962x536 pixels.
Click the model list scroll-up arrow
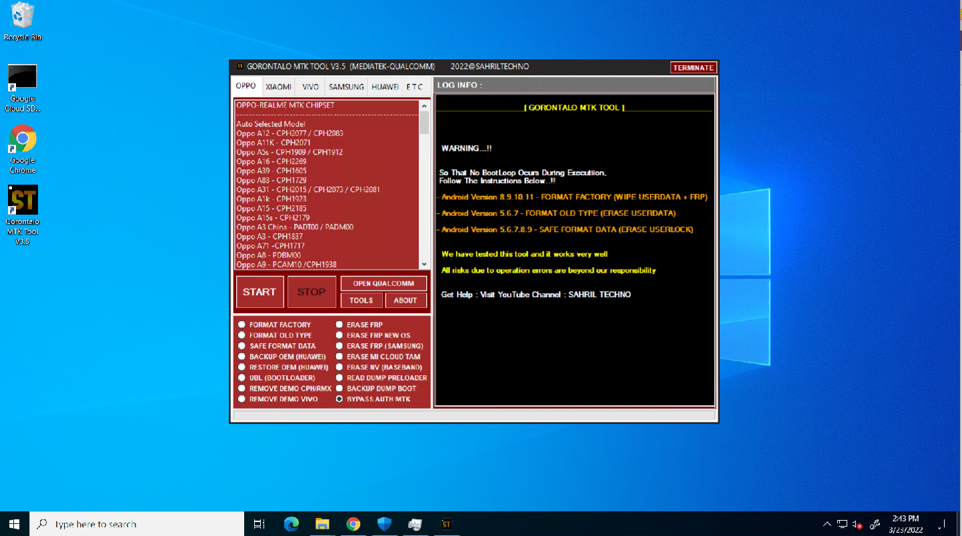424,105
